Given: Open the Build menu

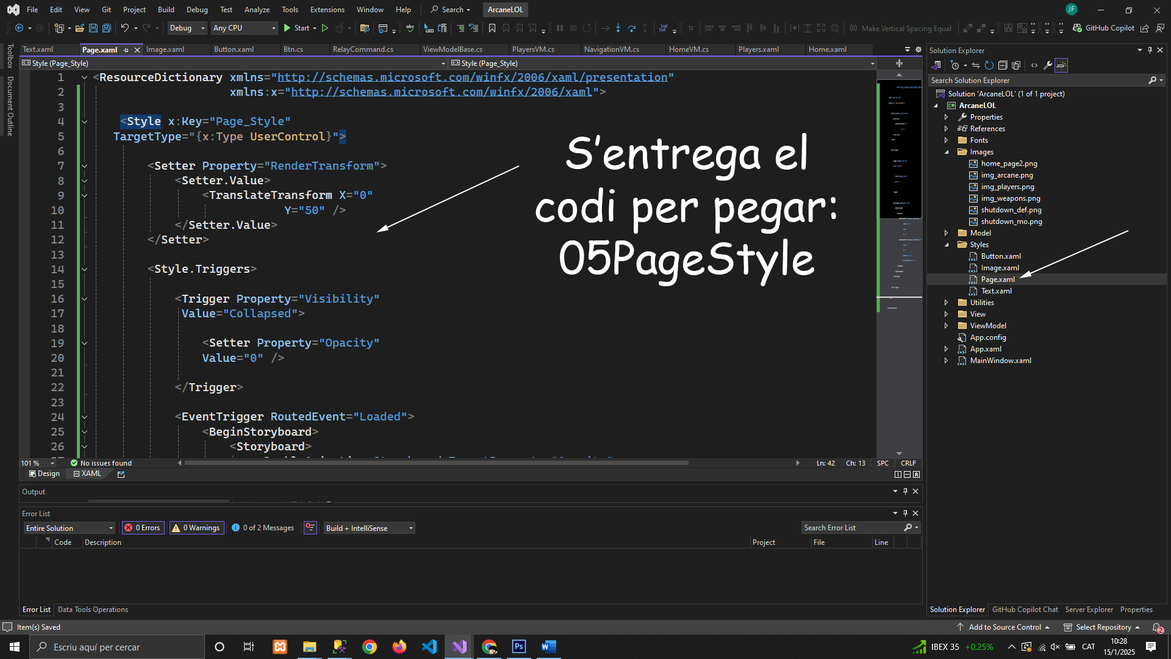Looking at the screenshot, I should (x=166, y=10).
